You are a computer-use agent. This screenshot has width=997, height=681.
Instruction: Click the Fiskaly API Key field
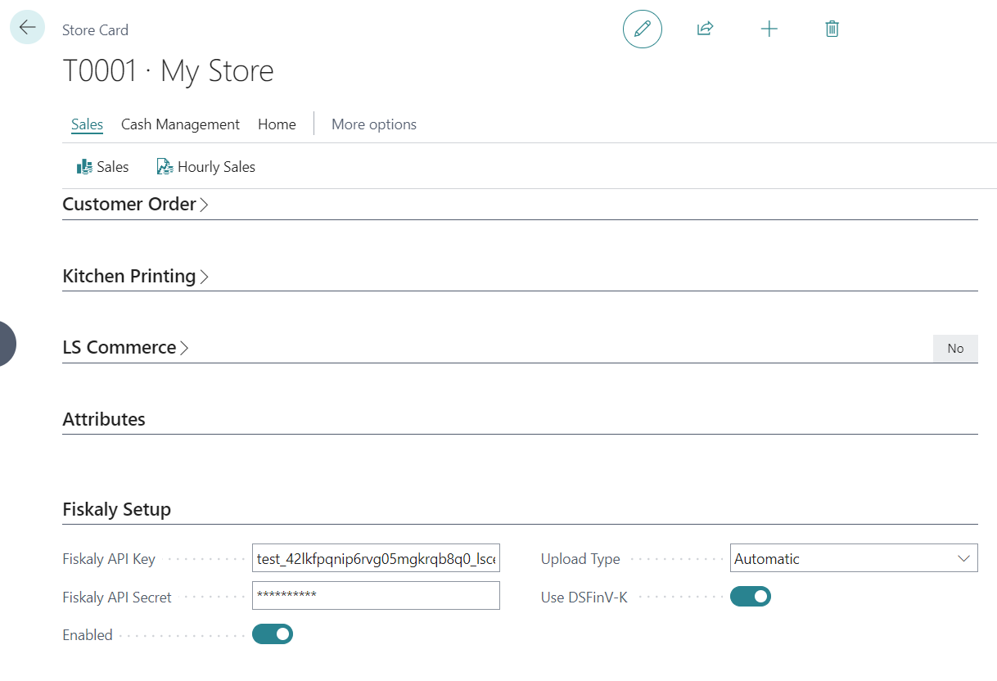click(376, 559)
